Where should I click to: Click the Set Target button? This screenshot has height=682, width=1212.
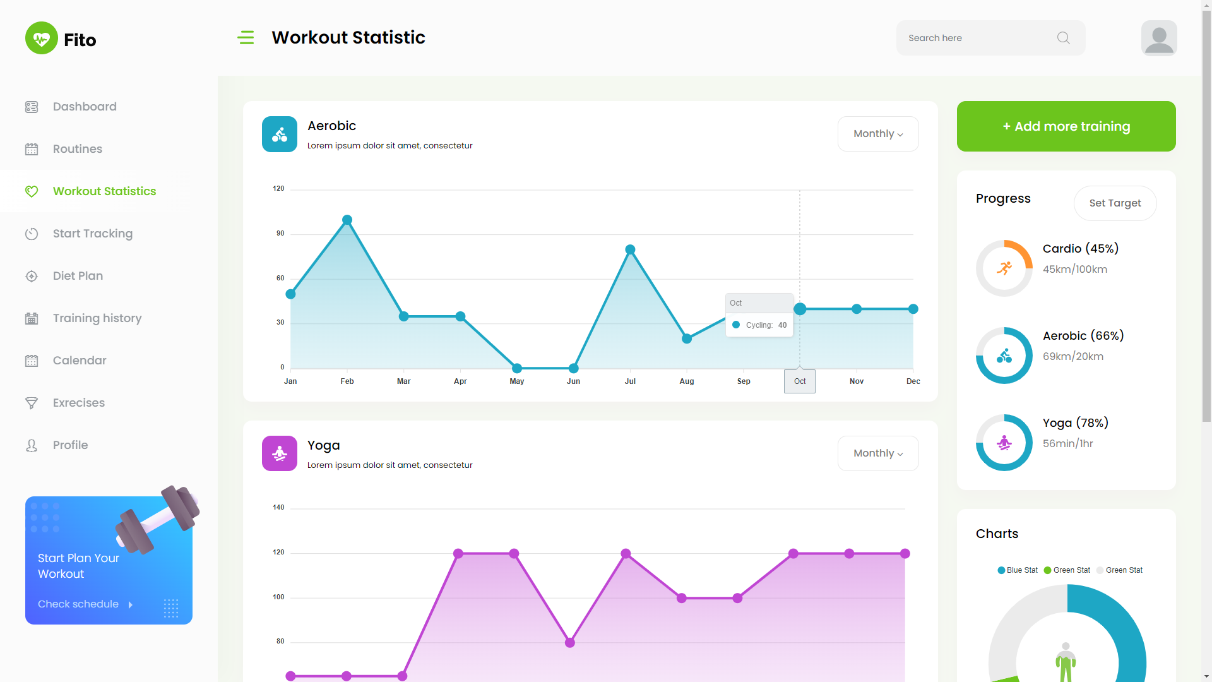click(1115, 203)
